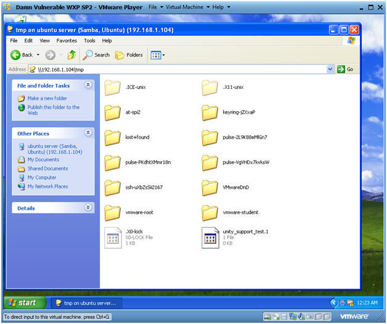Expand the address bar dropdown

click(330, 69)
